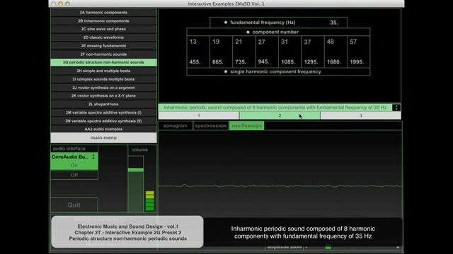Screen dimensions: 453x254
Task: Click frequency value 945.
Action: point(264,61)
